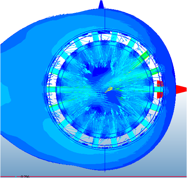
Task: Click dark blue low-velocity zone below center
Action: (98, 108)
